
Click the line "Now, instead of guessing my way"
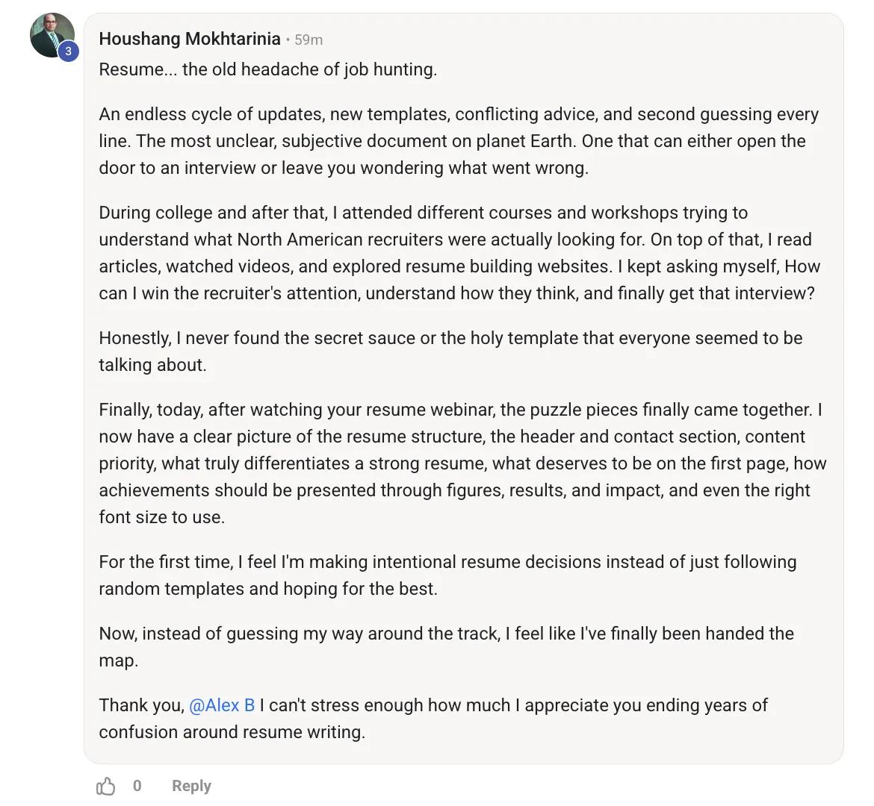tap(447, 634)
